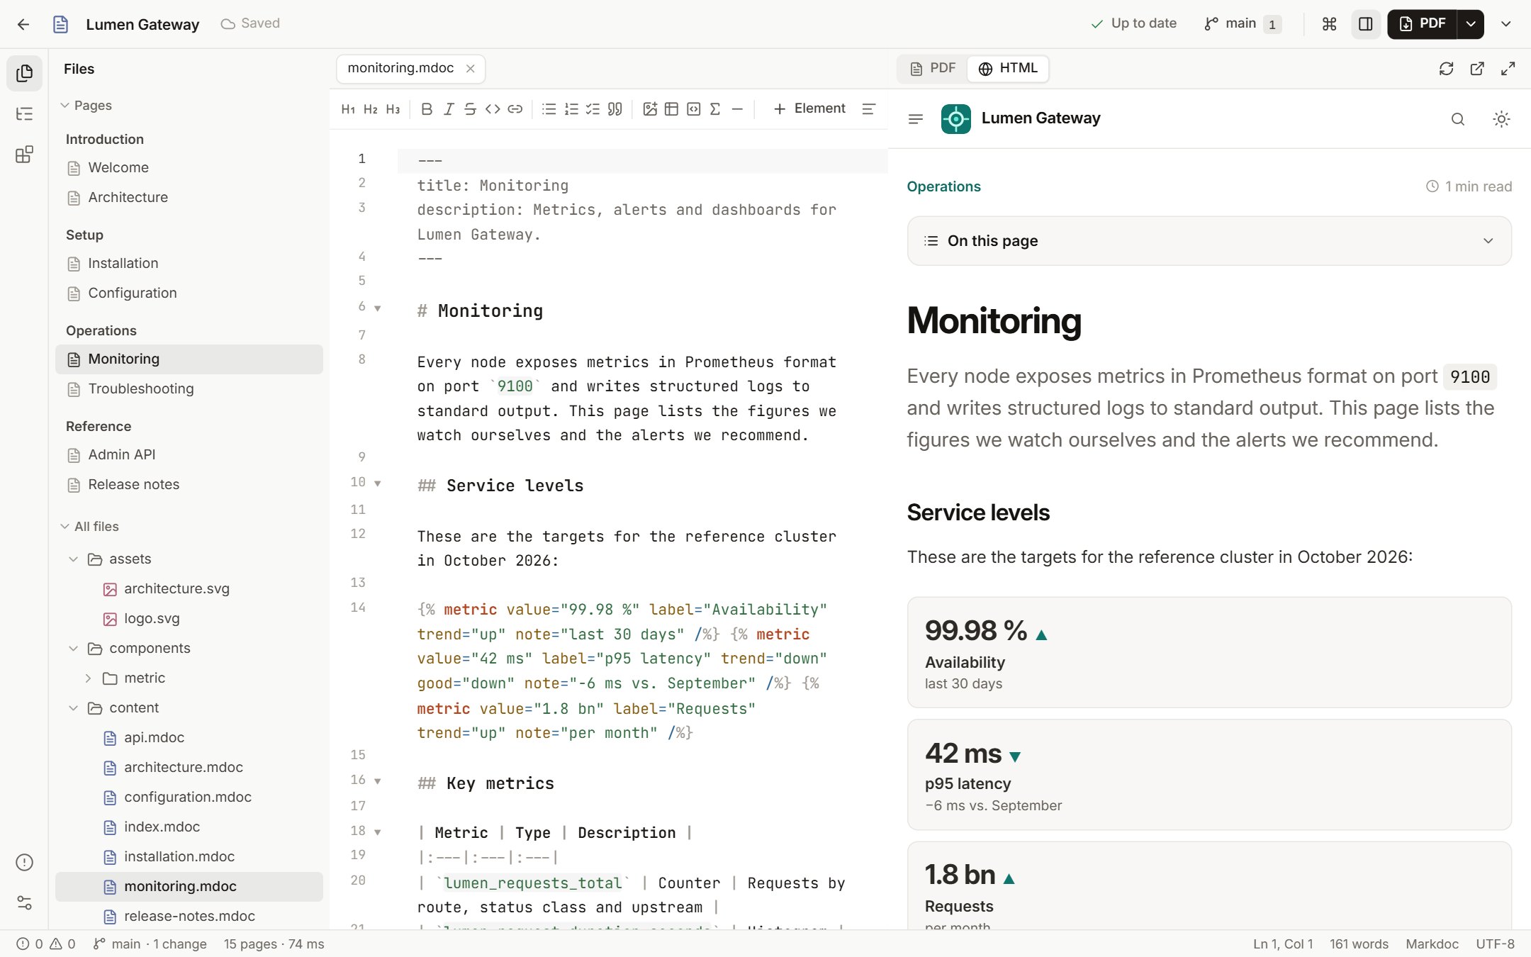This screenshot has height=957, width=1531.
Task: Apply italic formatting
Action: click(x=449, y=108)
